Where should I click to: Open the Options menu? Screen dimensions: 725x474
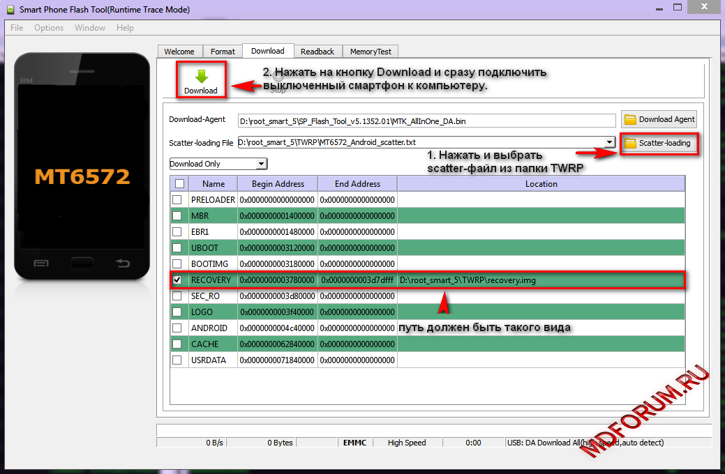click(49, 28)
